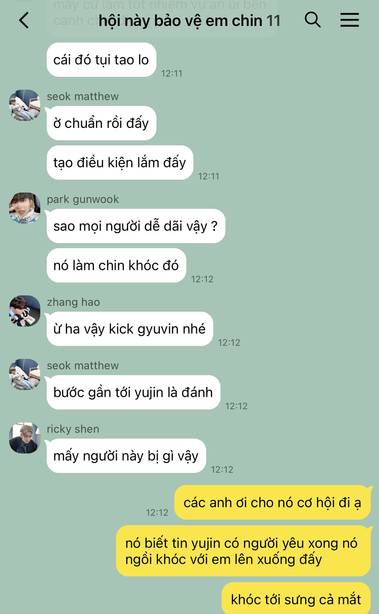
Task: Select the name label "park gunwook"
Action: point(83,199)
